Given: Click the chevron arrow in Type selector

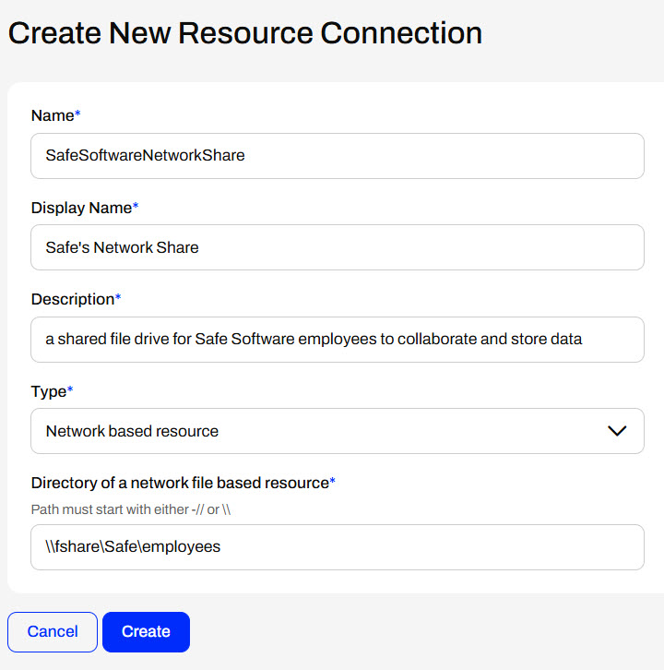Looking at the screenshot, I should 617,431.
